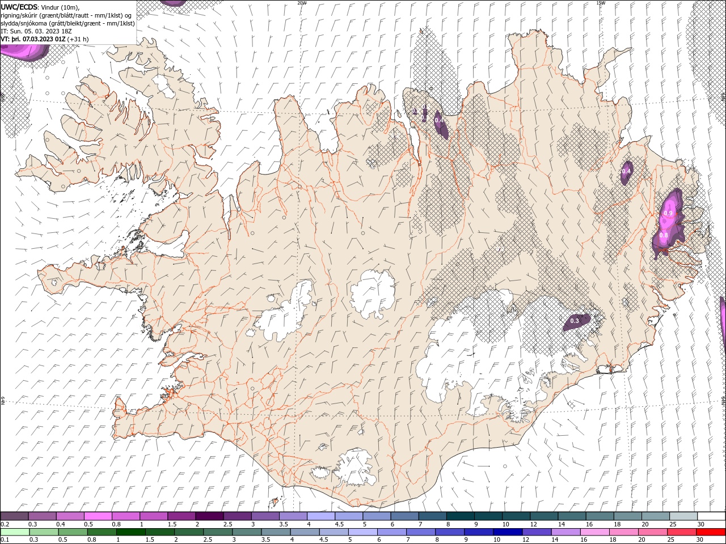The height and width of the screenshot is (544, 726).
Task: Click the violet 12 swatch in the bottom color bar
Action: (537, 532)
